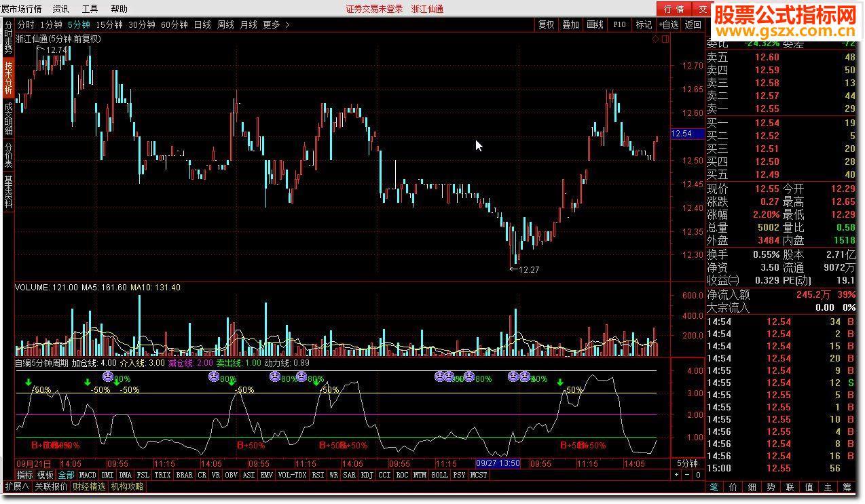Click the - button below indicator pane

pyautogui.click(x=687, y=475)
